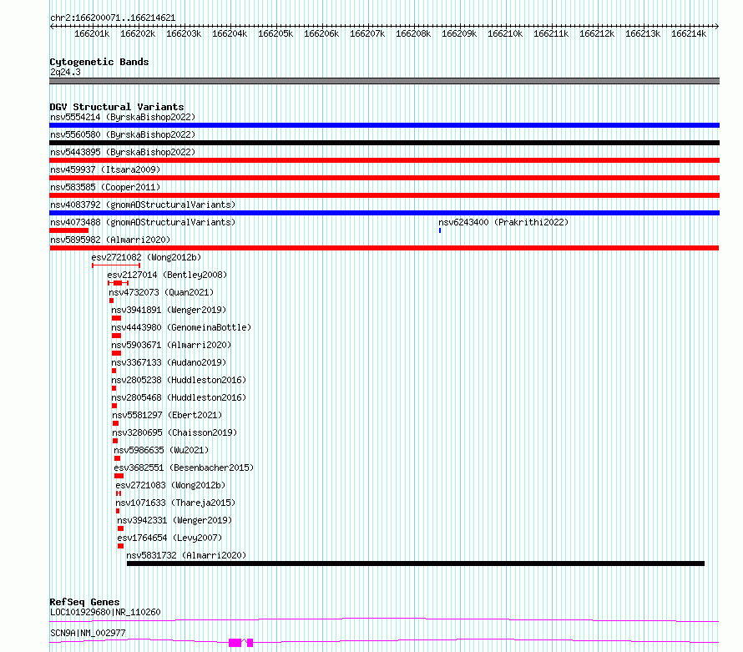Click the nsv5443895 (ByrskaBishop2022) label

click(x=123, y=152)
